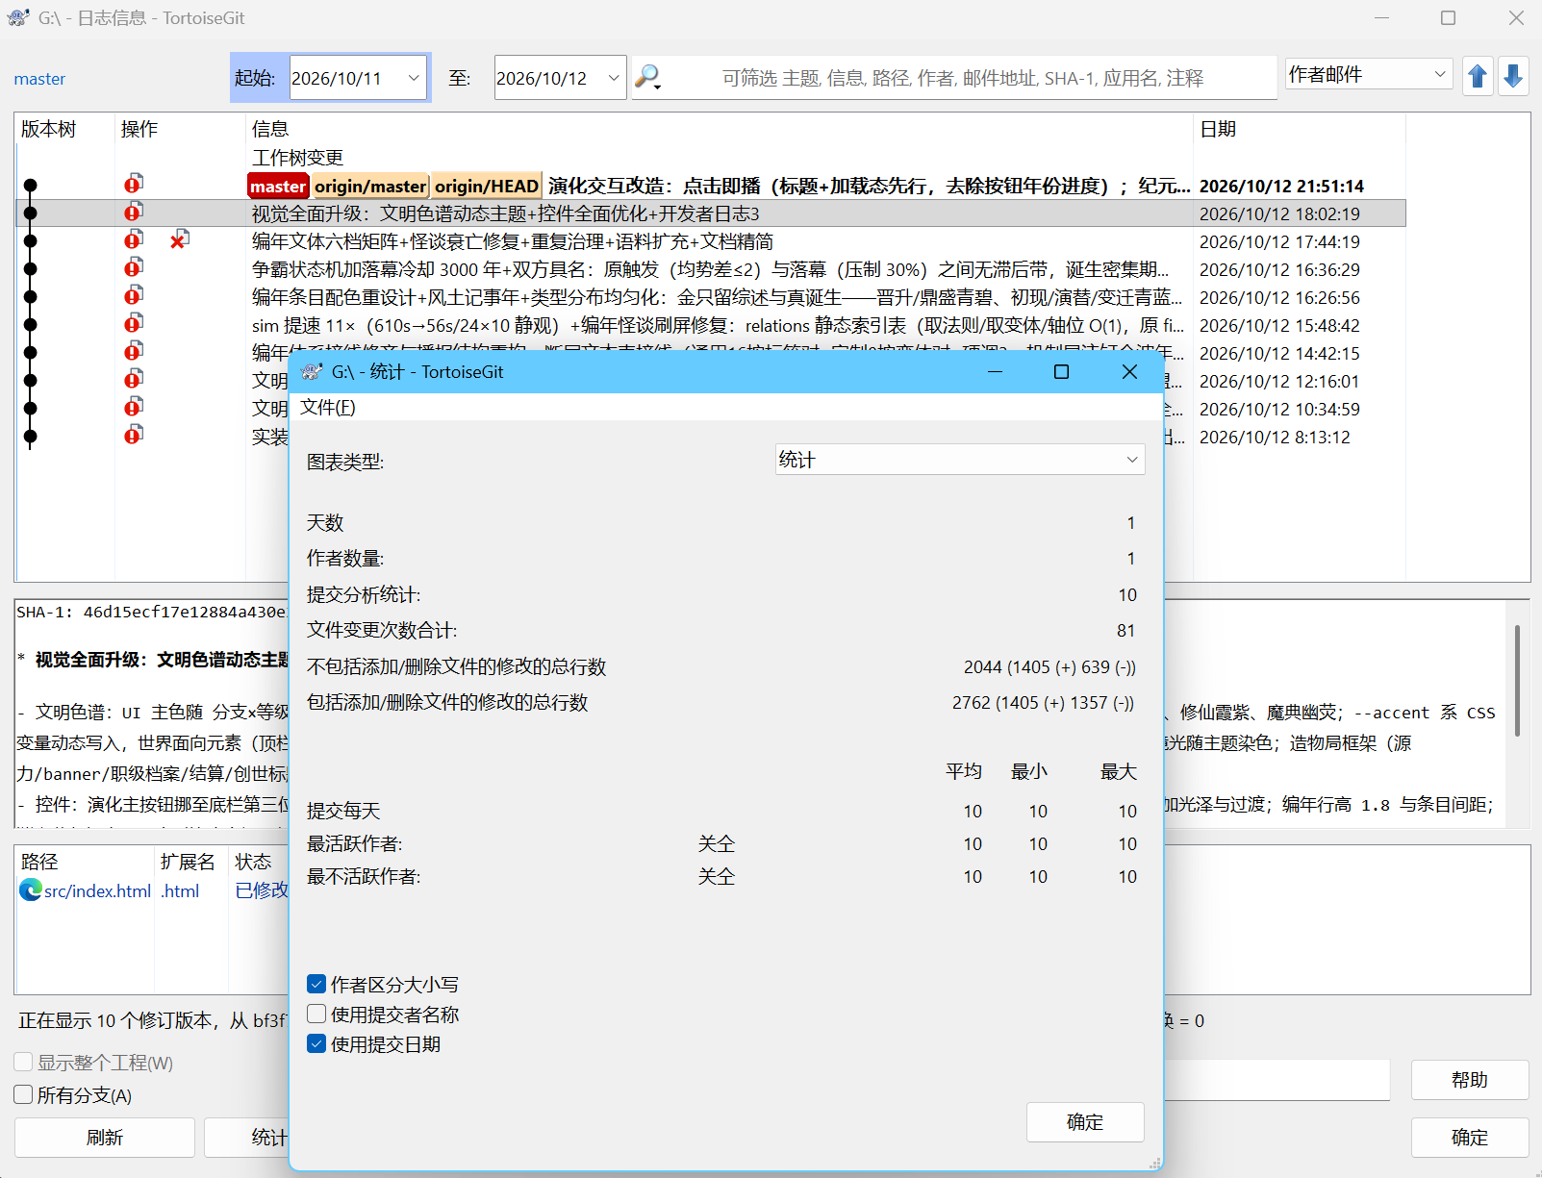Click the commit message pane scrollbar
Image resolution: width=1542 pixels, height=1178 pixels.
(x=1517, y=681)
